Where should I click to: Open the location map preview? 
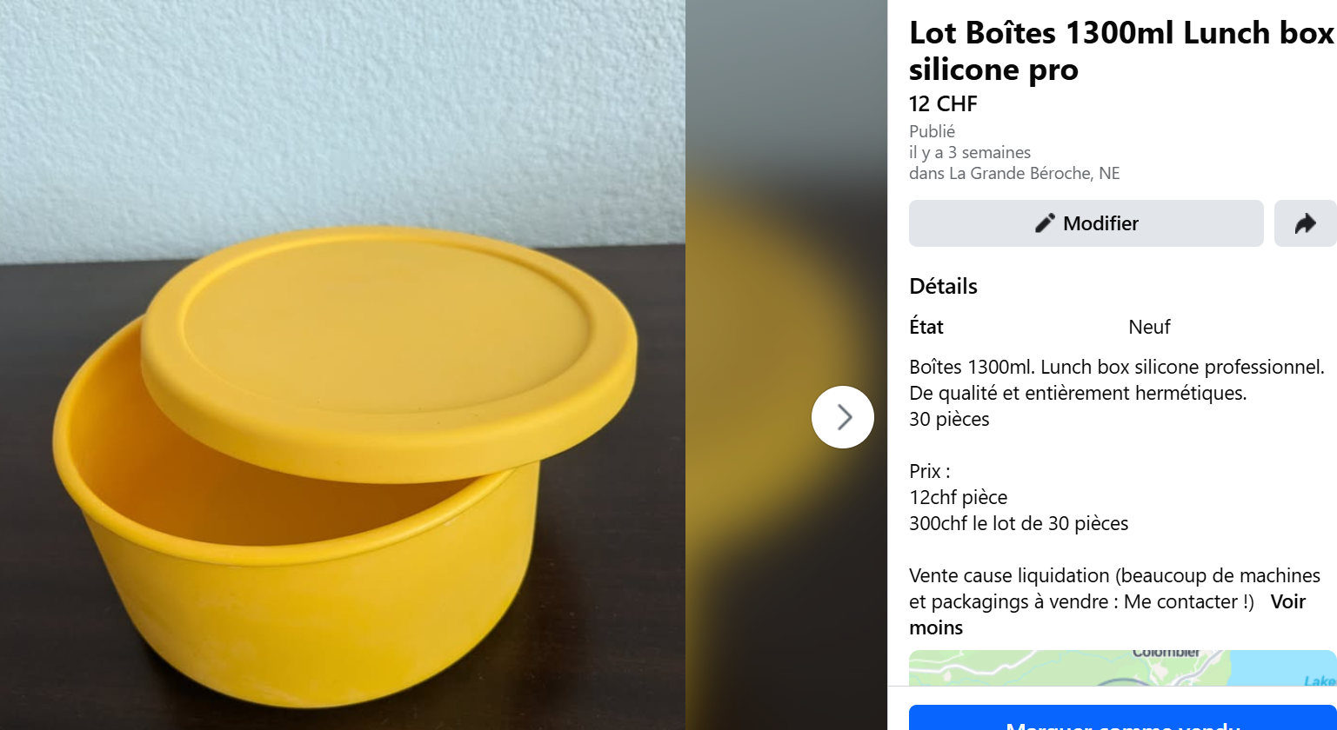pos(1122,668)
